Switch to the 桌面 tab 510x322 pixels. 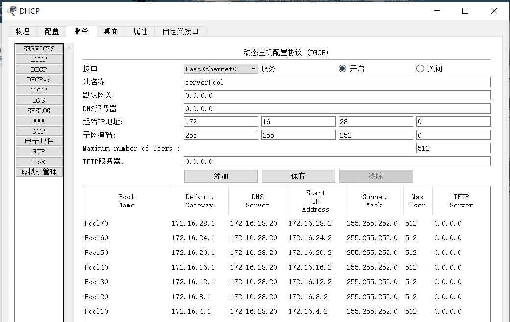[110, 31]
